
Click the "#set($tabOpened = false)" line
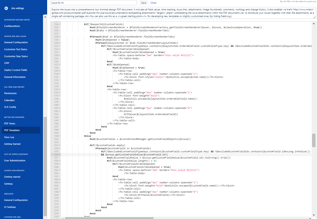113,40
